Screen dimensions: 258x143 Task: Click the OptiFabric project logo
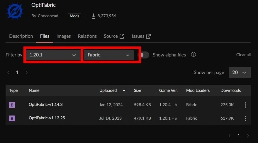pos(15,11)
